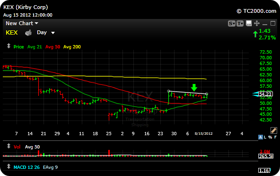Screen dimensions: 280x176
Task: Toggle the A arithmetic scale button
Action: click(260, 137)
